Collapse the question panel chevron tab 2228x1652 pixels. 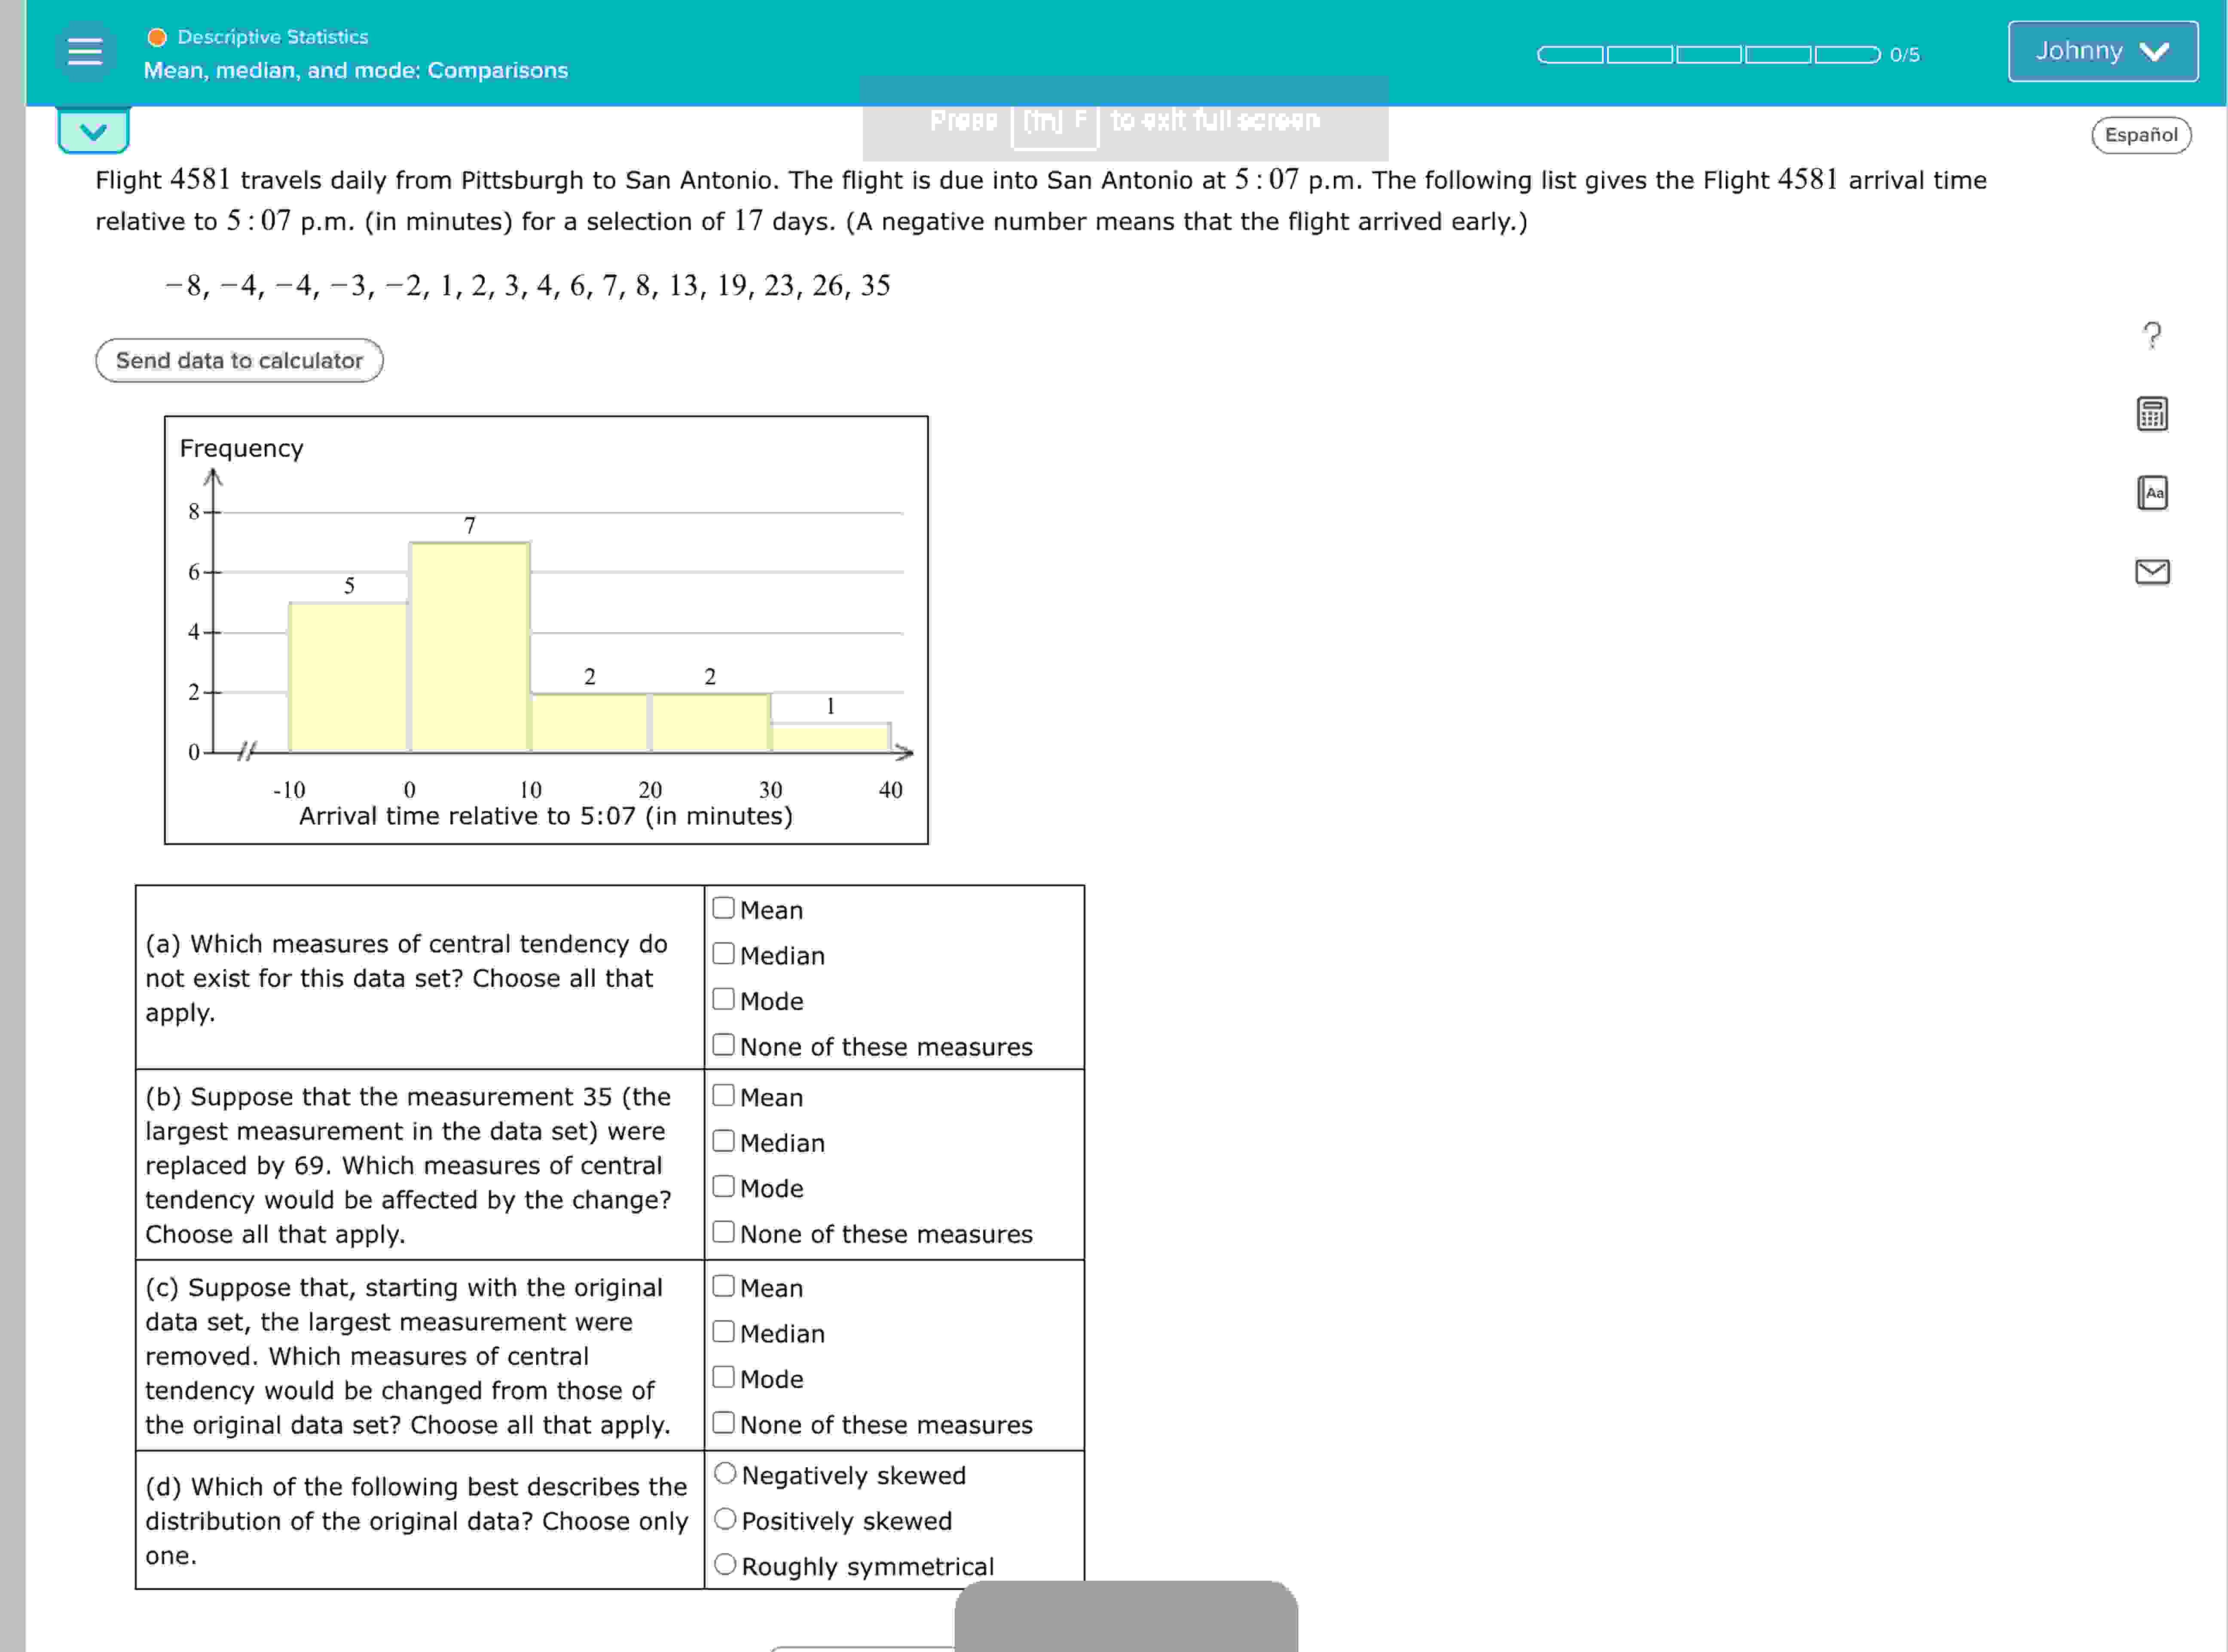[x=93, y=131]
